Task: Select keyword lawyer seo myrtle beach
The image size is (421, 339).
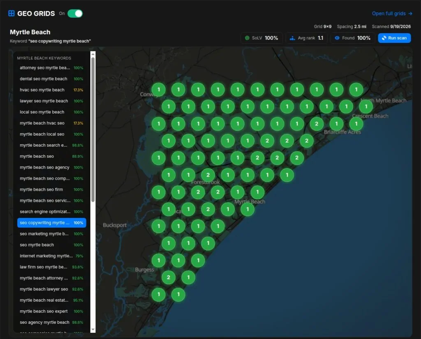Action: (51, 101)
